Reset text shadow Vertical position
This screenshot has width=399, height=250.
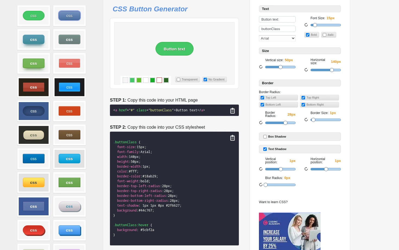tap(261, 169)
